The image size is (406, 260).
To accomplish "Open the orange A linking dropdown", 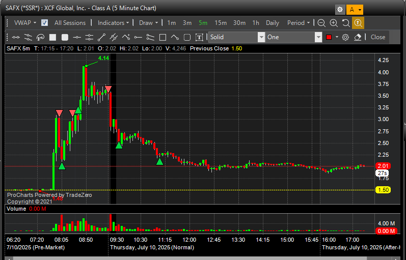I will point(355,10).
